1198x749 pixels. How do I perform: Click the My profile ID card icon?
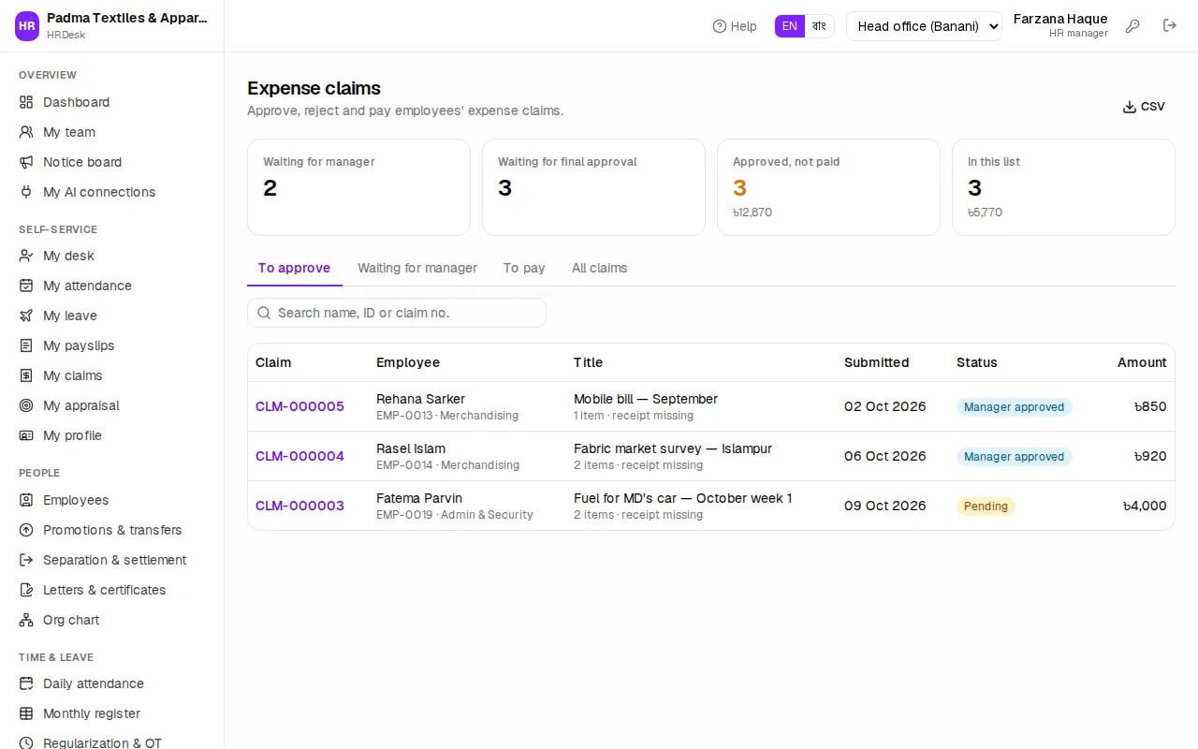pos(26,435)
